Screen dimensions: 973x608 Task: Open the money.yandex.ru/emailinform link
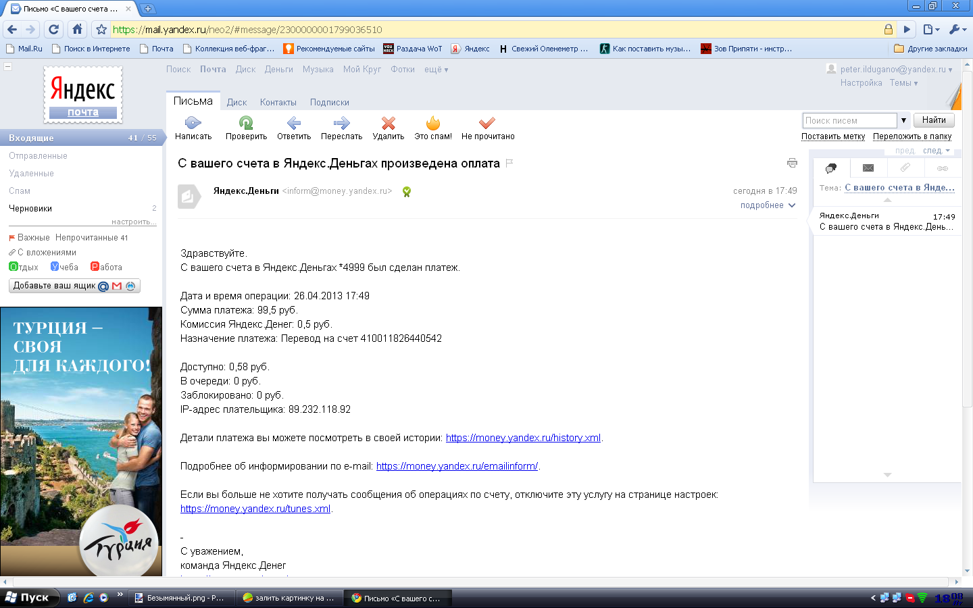pos(457,466)
